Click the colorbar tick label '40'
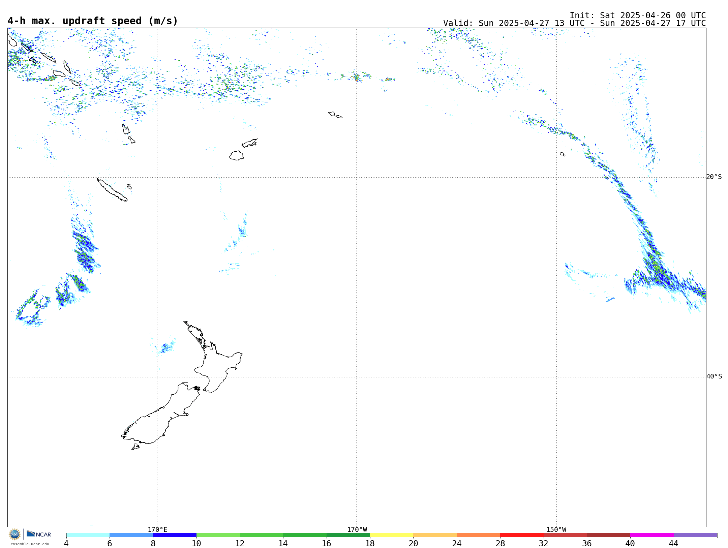The image size is (728, 548). pos(630,544)
